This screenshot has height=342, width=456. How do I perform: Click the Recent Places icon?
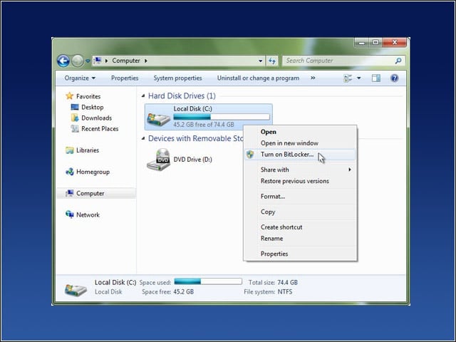(75, 128)
